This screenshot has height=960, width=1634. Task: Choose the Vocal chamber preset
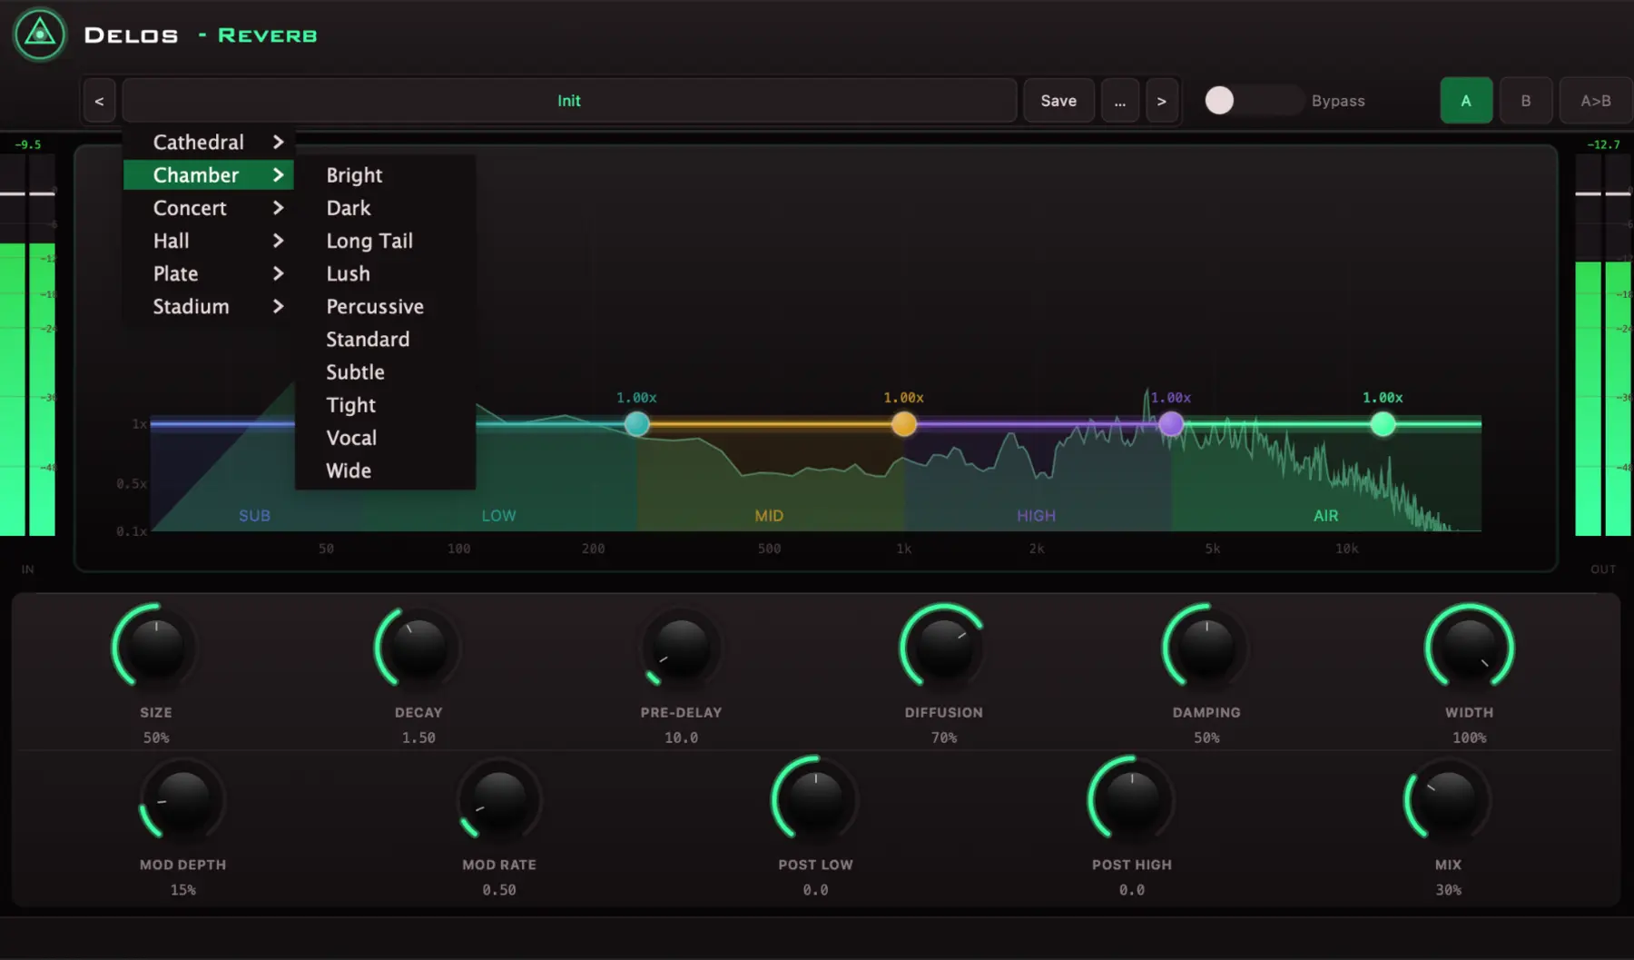[x=386, y=438]
